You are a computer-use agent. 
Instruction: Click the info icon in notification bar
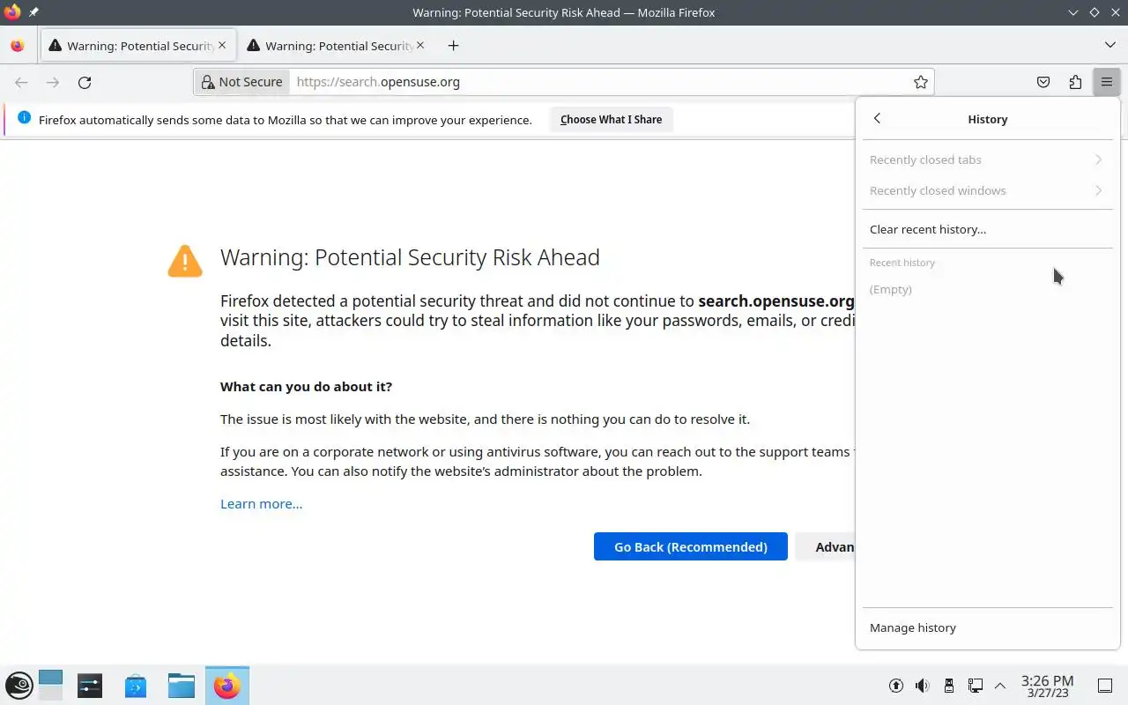(x=24, y=118)
